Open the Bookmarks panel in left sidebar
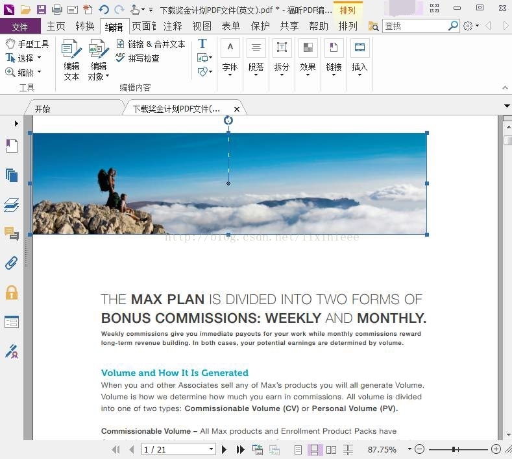The image size is (512, 459). click(12, 146)
